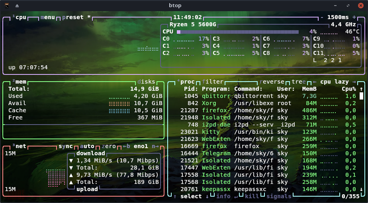Viewport: 368px width, 203px height.
Task: Show info for the selected process
Action: (x=223, y=196)
